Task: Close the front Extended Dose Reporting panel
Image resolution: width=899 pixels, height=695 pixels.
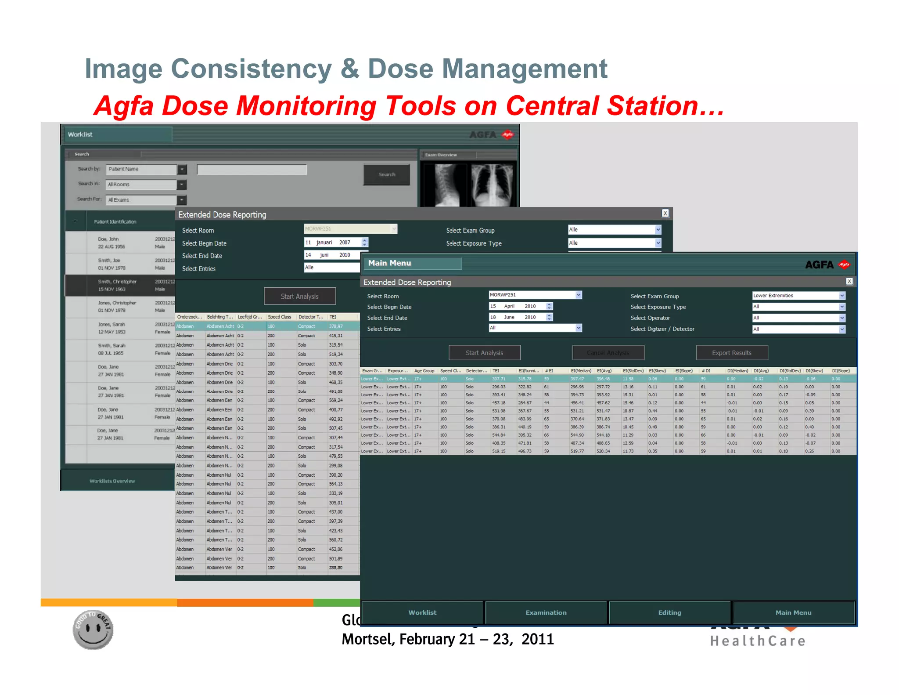Action: (849, 282)
